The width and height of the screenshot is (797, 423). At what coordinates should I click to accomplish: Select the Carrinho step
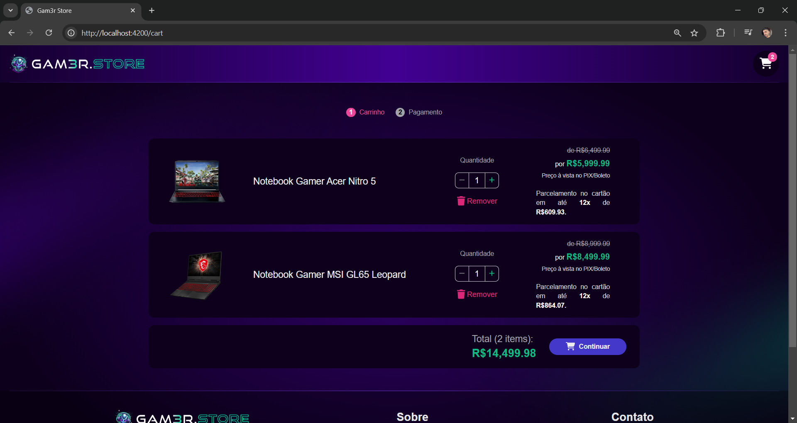point(365,112)
